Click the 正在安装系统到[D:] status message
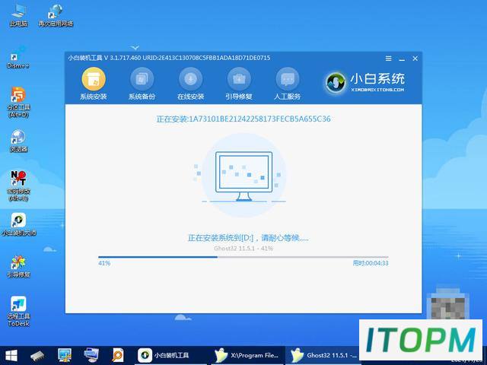This screenshot has height=365, width=487. pos(248,238)
